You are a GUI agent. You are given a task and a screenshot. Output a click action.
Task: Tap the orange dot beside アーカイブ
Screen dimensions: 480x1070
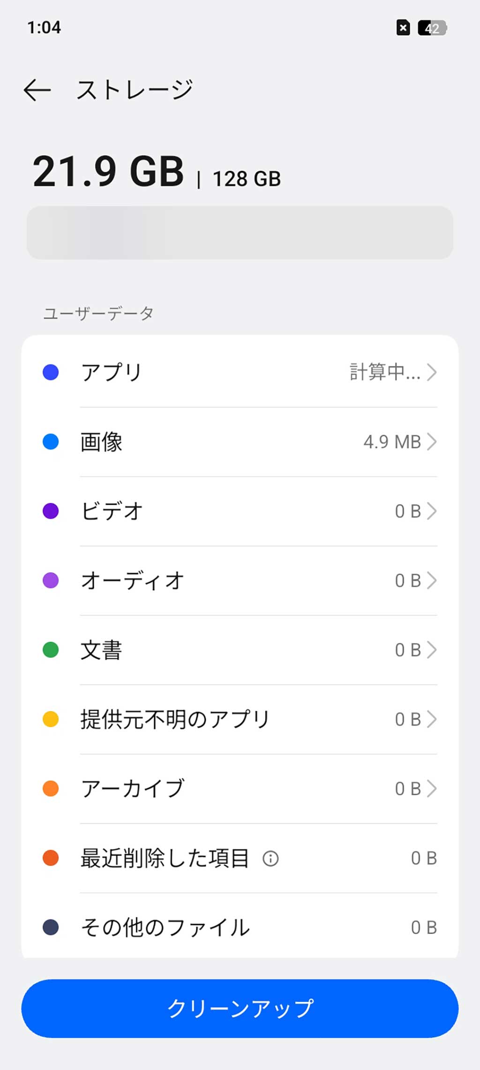pos(51,789)
